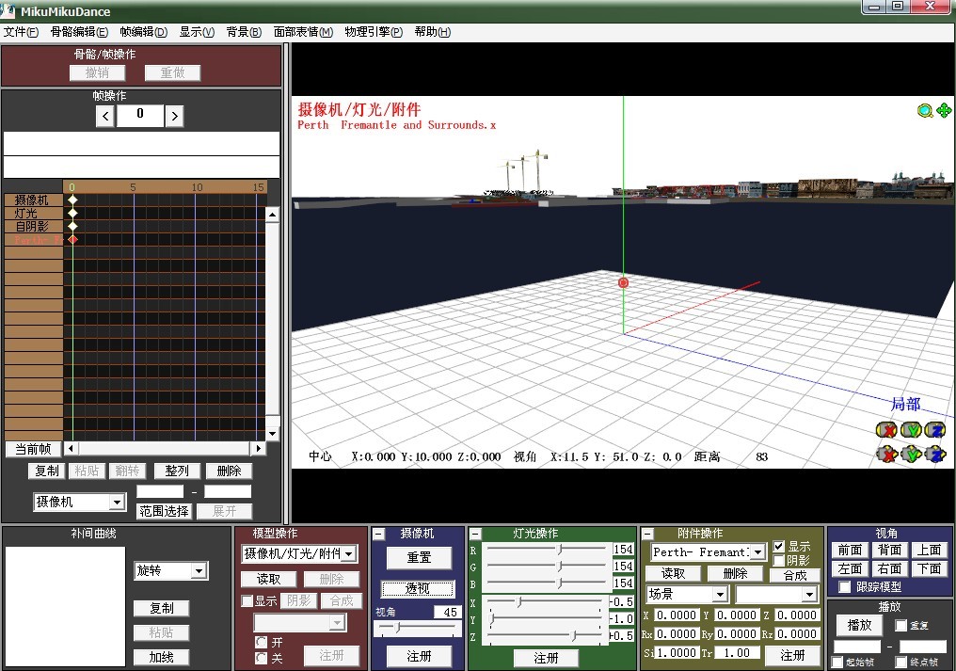Click the diamond-shaped red X axis move icon

(x=886, y=455)
